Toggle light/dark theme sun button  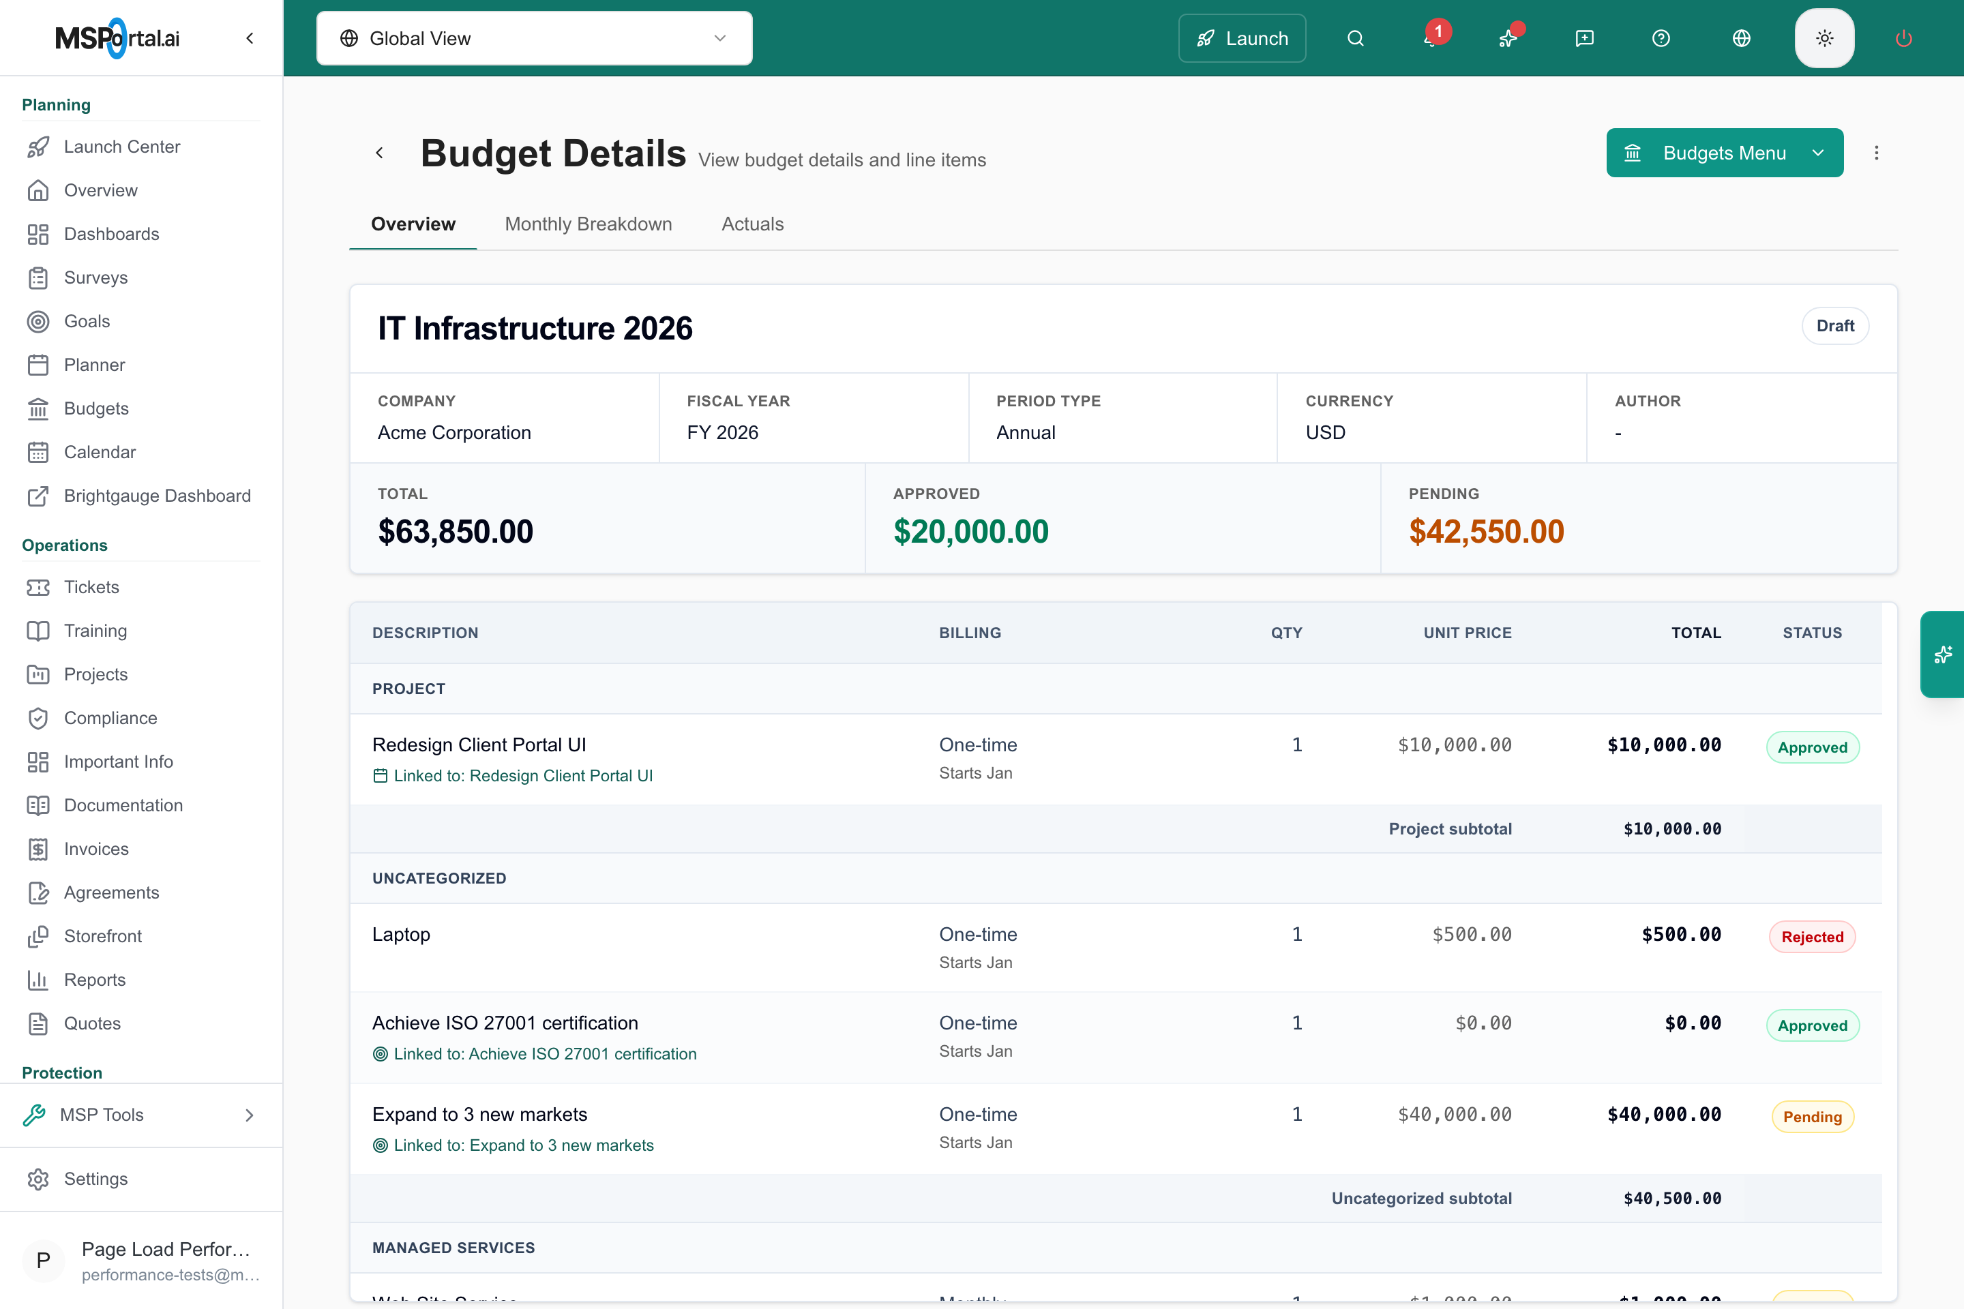[x=1825, y=38]
